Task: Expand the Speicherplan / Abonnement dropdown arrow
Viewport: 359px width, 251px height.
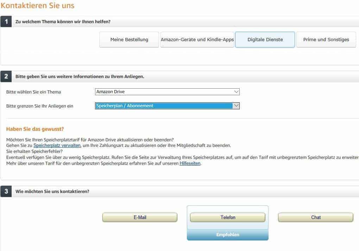Action: pyautogui.click(x=236, y=105)
